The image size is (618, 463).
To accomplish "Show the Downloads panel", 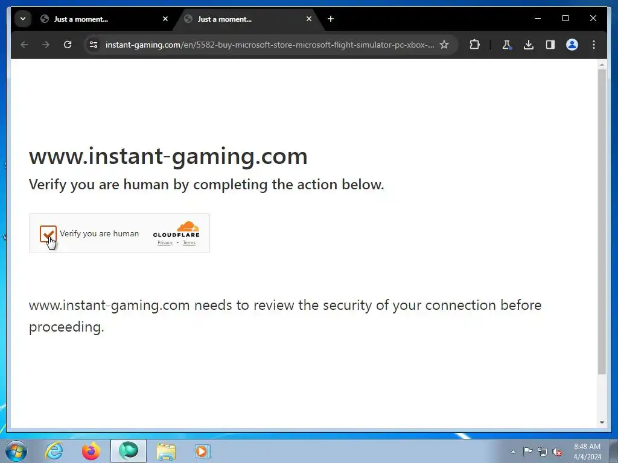I will (x=529, y=45).
